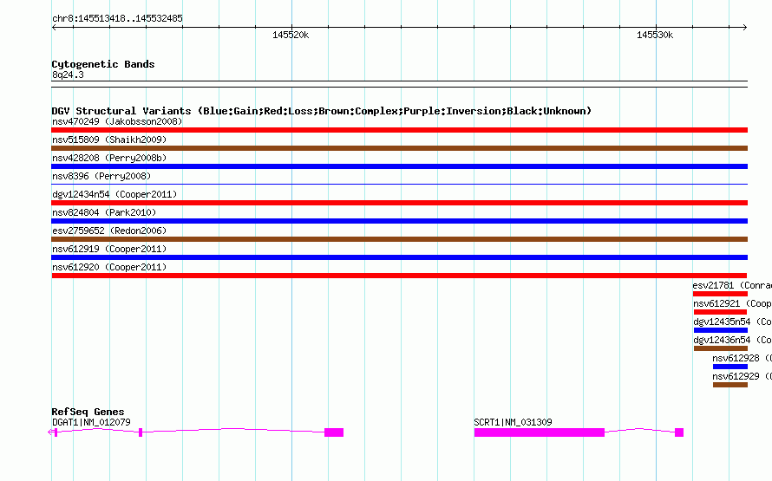The image size is (772, 481).
Task: Select the 8q24.3 cytogenetic band bar
Action: click(x=399, y=84)
